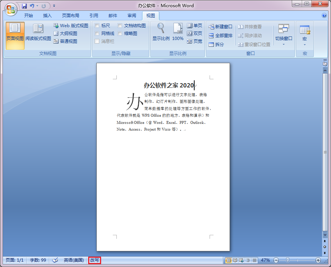Fit to 页宽
331x267 pixels.
point(194,41)
